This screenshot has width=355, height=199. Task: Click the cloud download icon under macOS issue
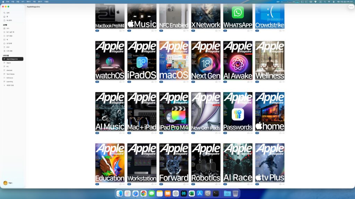[184, 82]
